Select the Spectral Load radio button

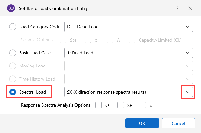tap(13, 92)
